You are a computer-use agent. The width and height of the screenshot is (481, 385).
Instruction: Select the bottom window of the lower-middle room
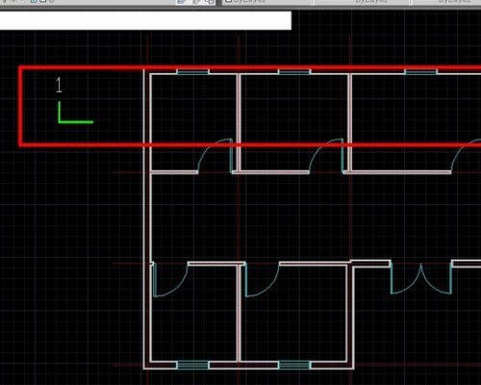point(294,365)
